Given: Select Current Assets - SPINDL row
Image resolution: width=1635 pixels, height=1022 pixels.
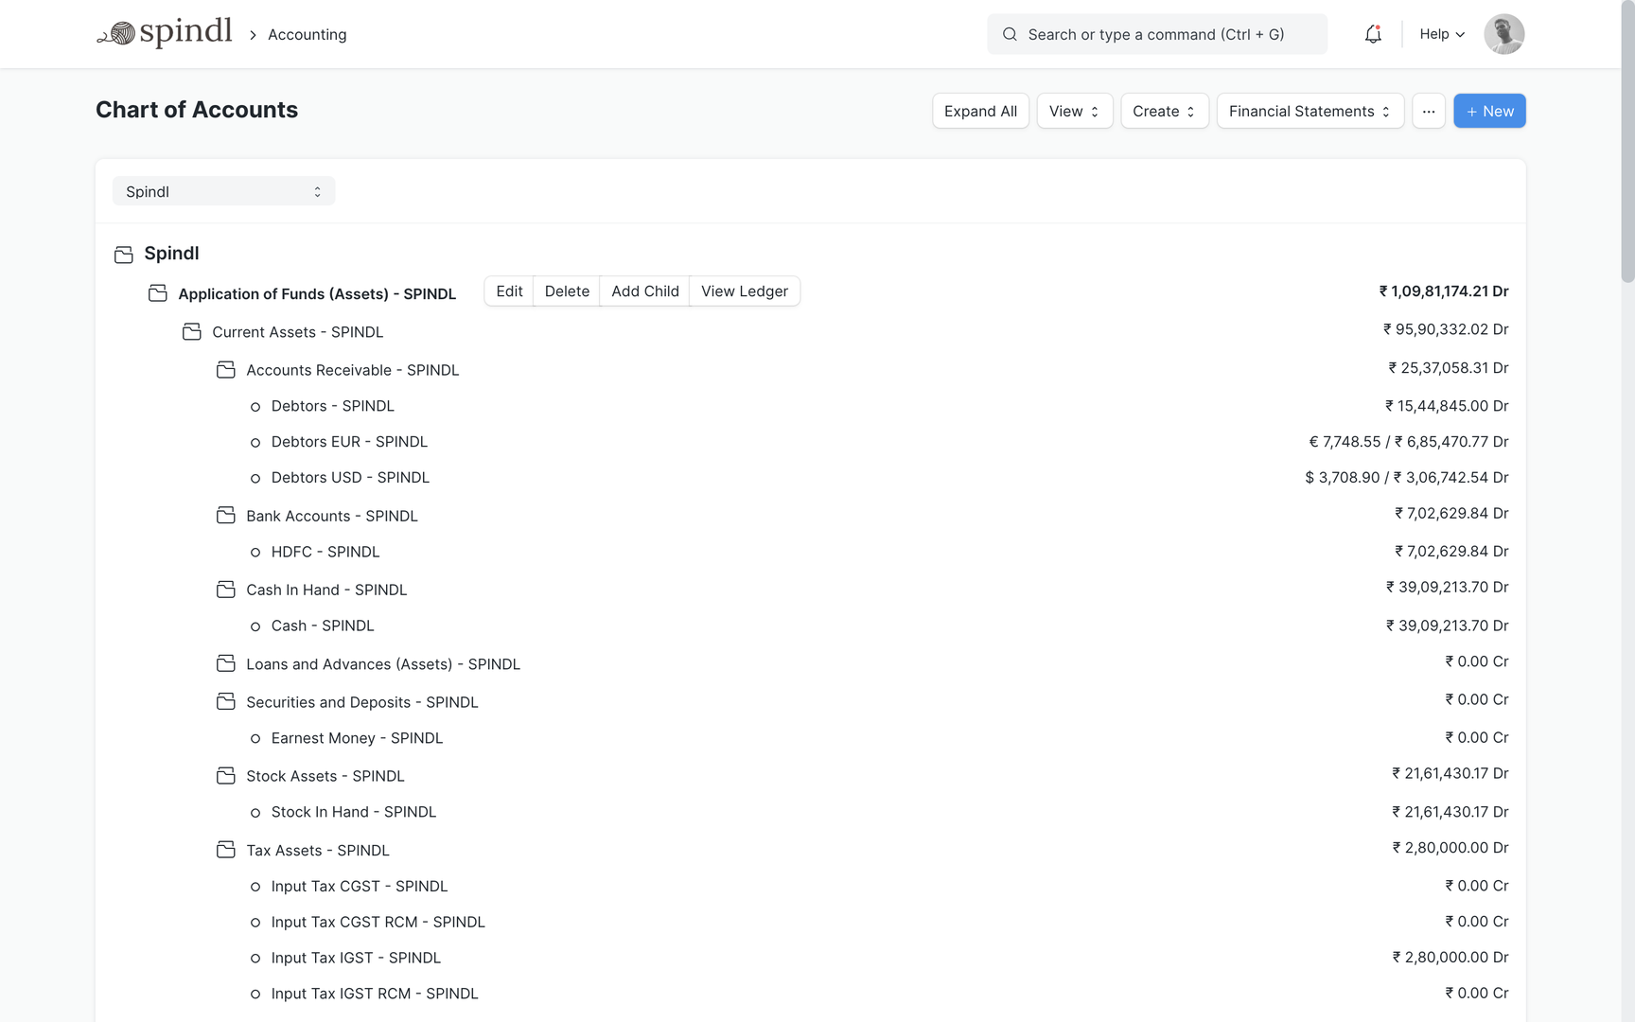Looking at the screenshot, I should [x=297, y=332].
